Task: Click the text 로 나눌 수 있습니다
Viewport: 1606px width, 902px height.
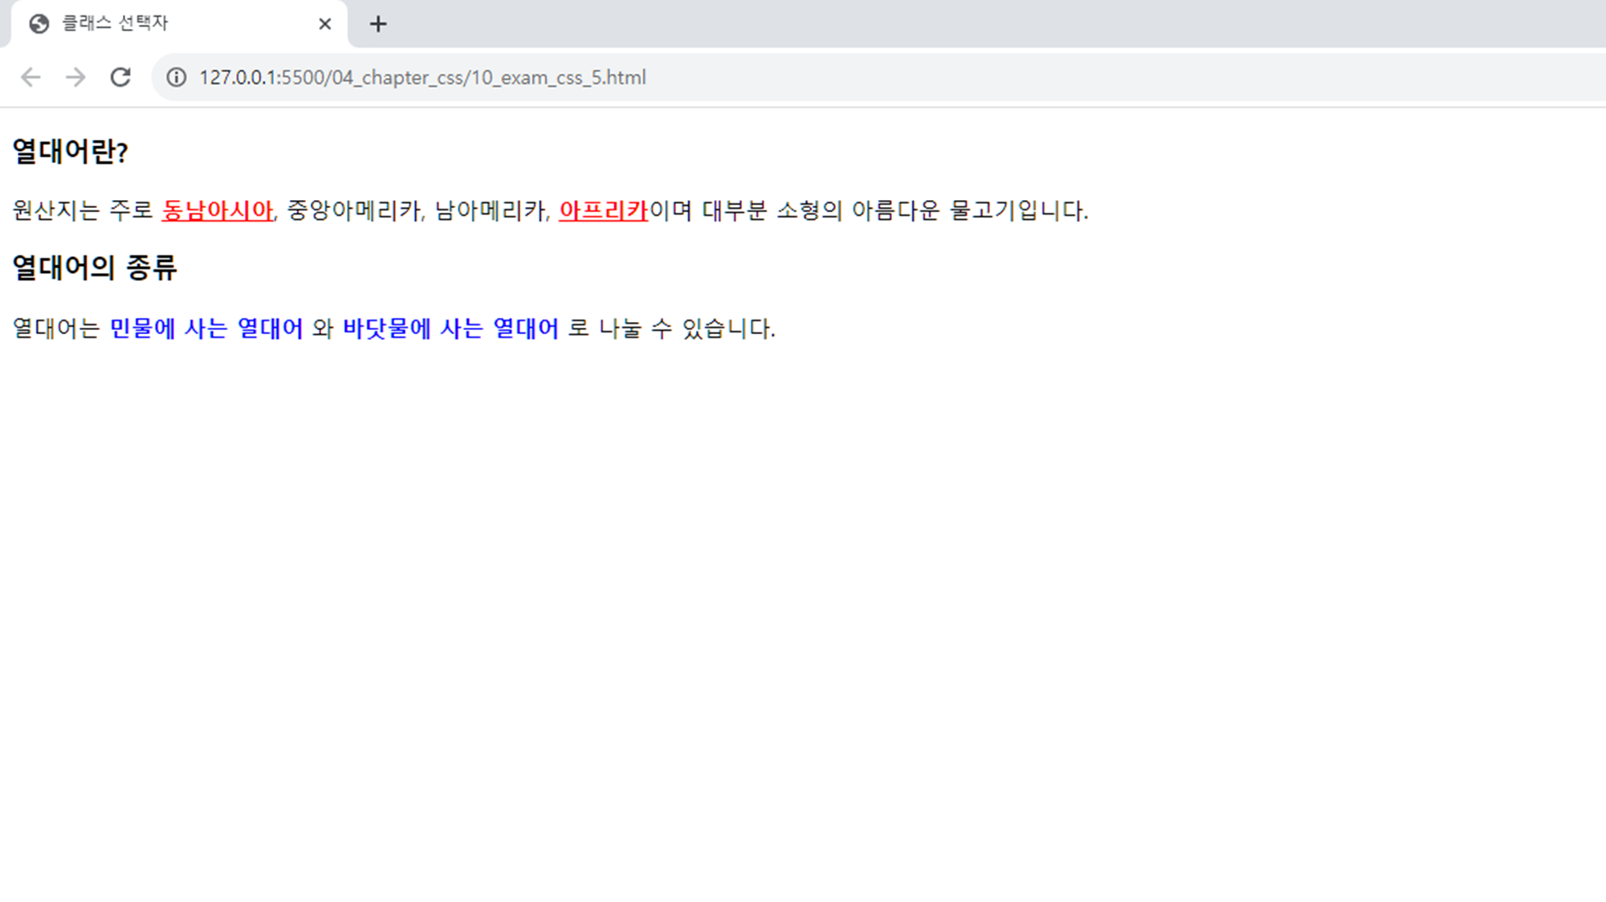Action: [x=671, y=329]
